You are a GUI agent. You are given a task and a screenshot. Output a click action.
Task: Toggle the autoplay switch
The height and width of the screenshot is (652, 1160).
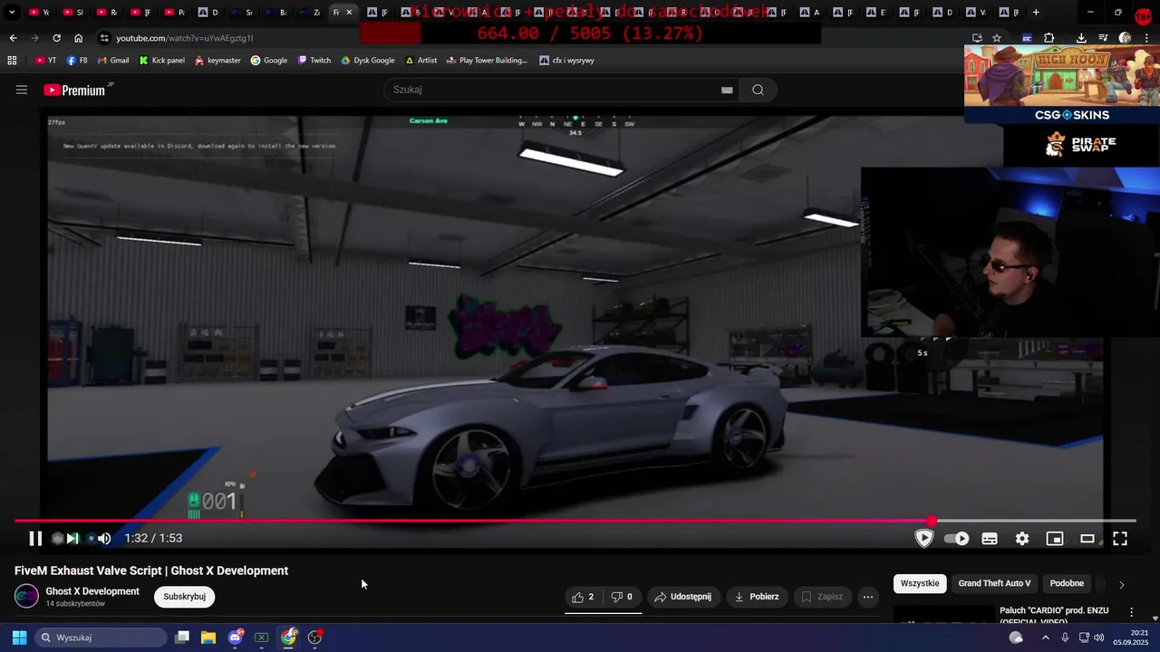pyautogui.click(x=956, y=538)
